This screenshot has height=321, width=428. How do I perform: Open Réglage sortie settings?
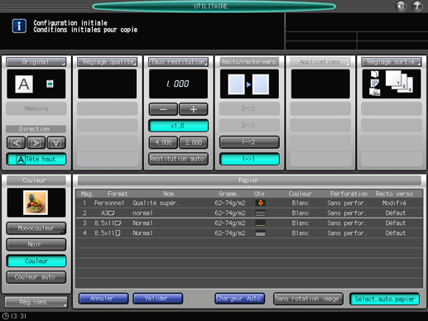tap(392, 62)
